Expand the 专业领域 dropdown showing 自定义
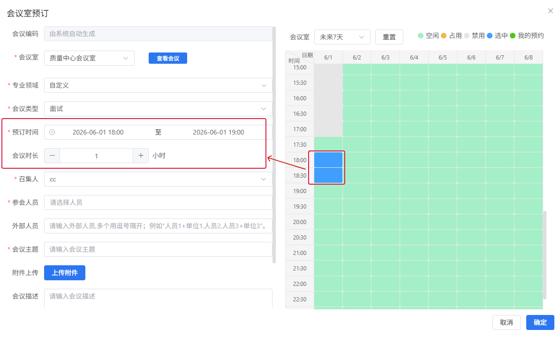Image resolution: width=560 pixels, height=337 pixels. click(158, 85)
